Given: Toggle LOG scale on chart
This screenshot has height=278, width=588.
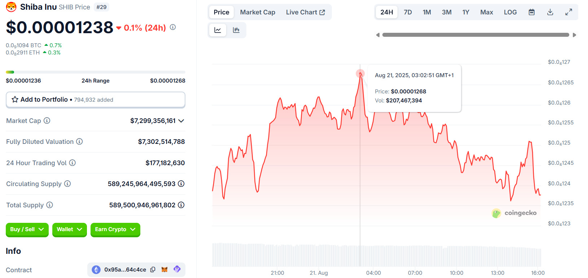Looking at the screenshot, I should coord(510,12).
